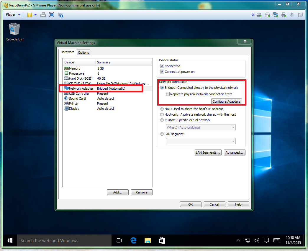Image resolution: width=308 pixels, height=251 pixels.
Task: Click the message log icon in toolbar
Action: (300, 15)
